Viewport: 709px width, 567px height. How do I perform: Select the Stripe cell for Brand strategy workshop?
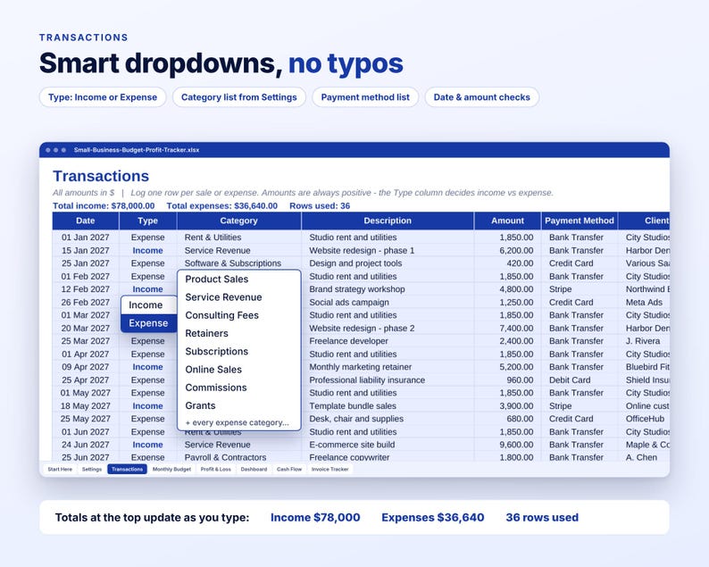click(x=580, y=289)
